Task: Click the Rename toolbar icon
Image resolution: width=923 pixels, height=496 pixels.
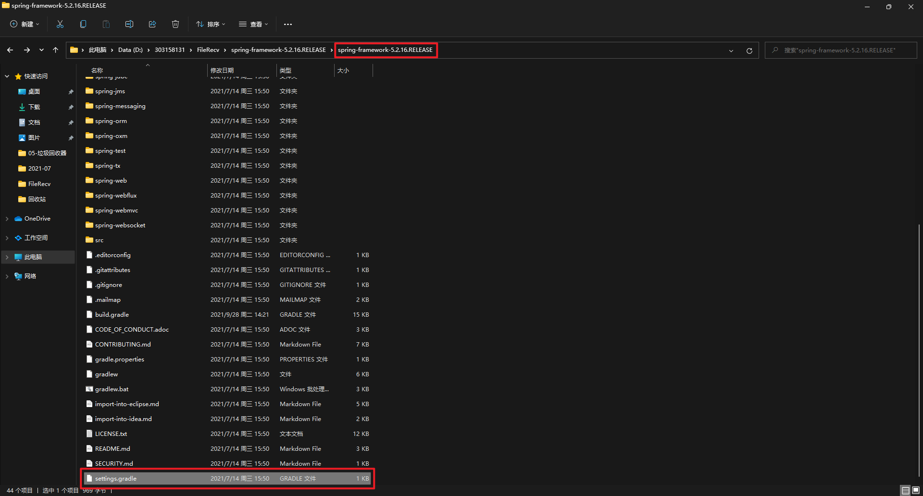Action: point(129,24)
